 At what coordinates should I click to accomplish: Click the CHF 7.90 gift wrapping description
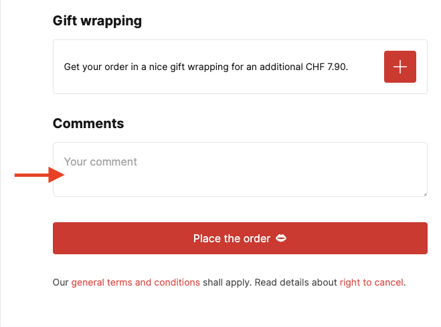tap(206, 67)
